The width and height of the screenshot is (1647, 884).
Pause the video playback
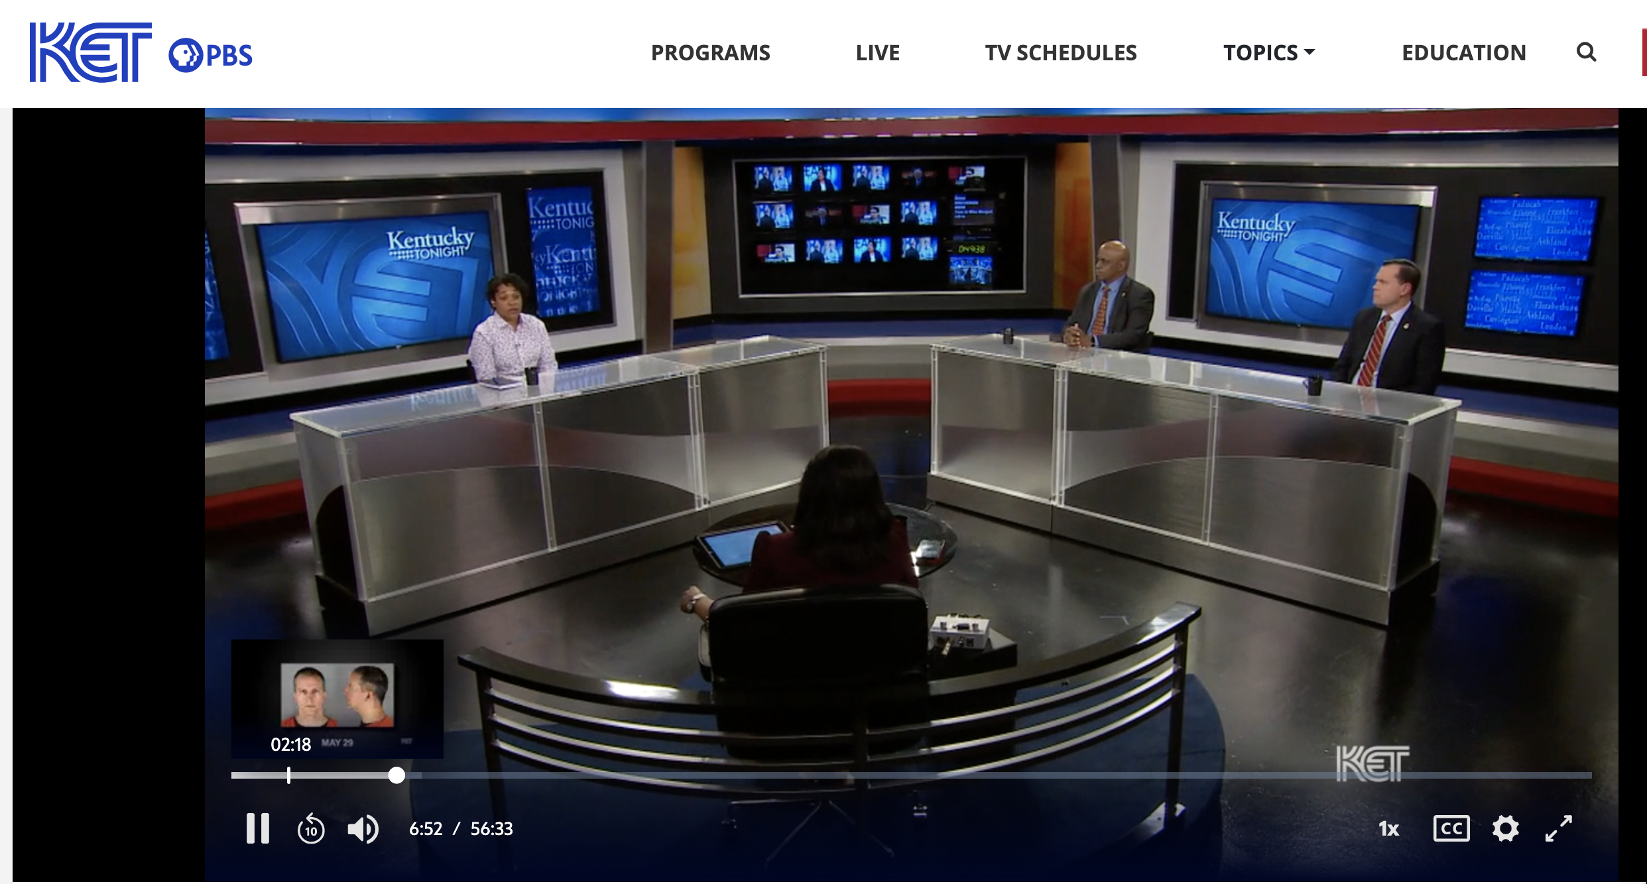pyautogui.click(x=257, y=828)
